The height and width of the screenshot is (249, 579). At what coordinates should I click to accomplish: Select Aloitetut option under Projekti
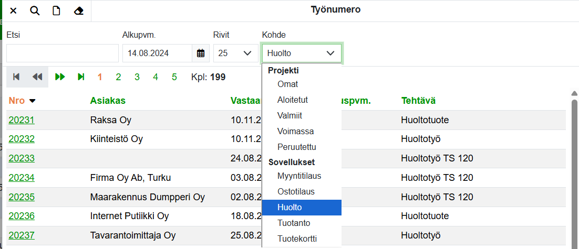pyautogui.click(x=293, y=100)
